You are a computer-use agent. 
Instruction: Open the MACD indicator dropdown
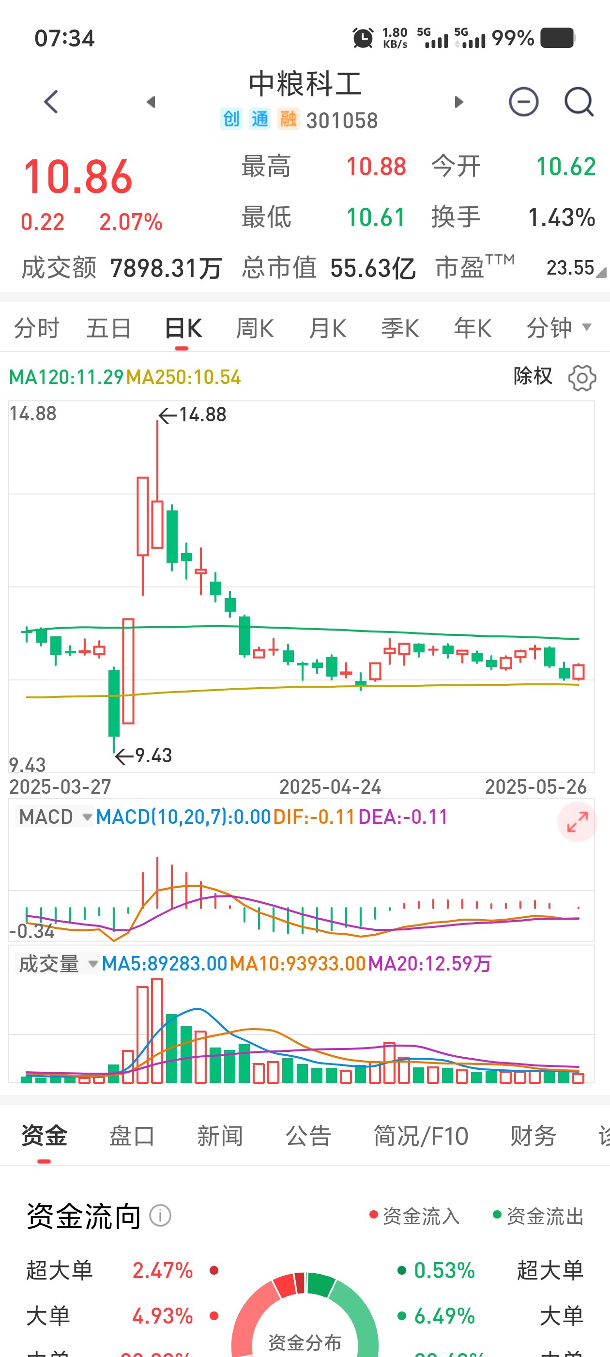54,817
